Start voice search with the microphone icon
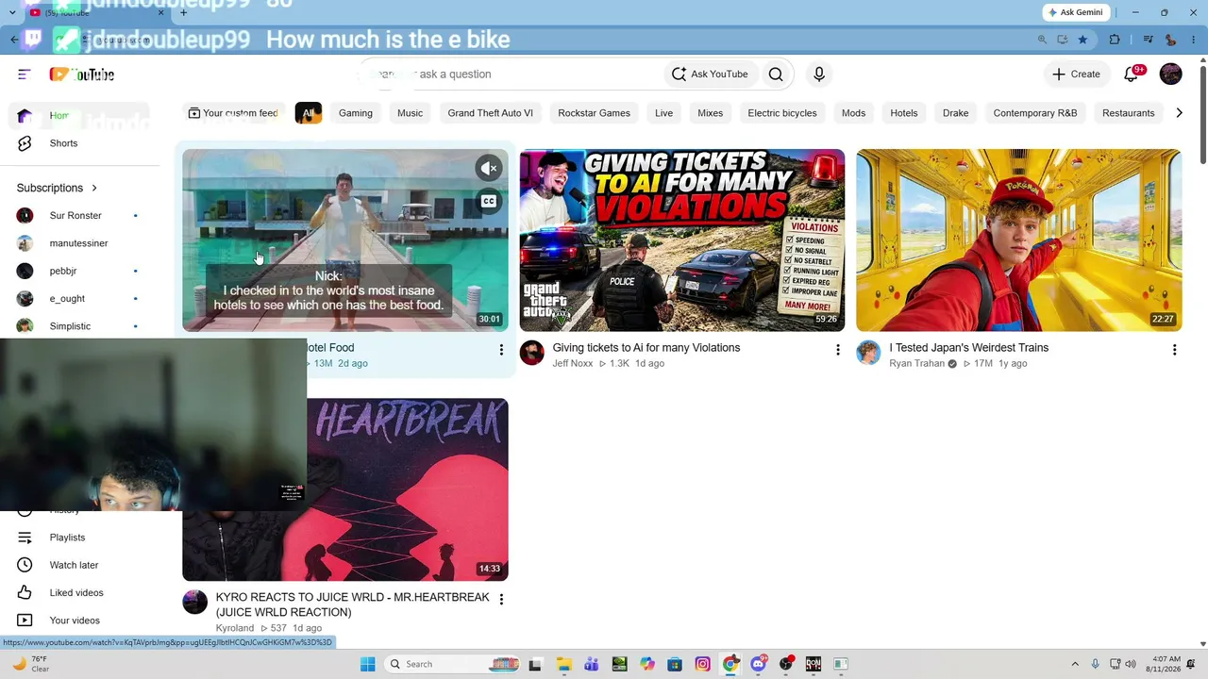Image resolution: width=1208 pixels, height=679 pixels. tap(819, 75)
